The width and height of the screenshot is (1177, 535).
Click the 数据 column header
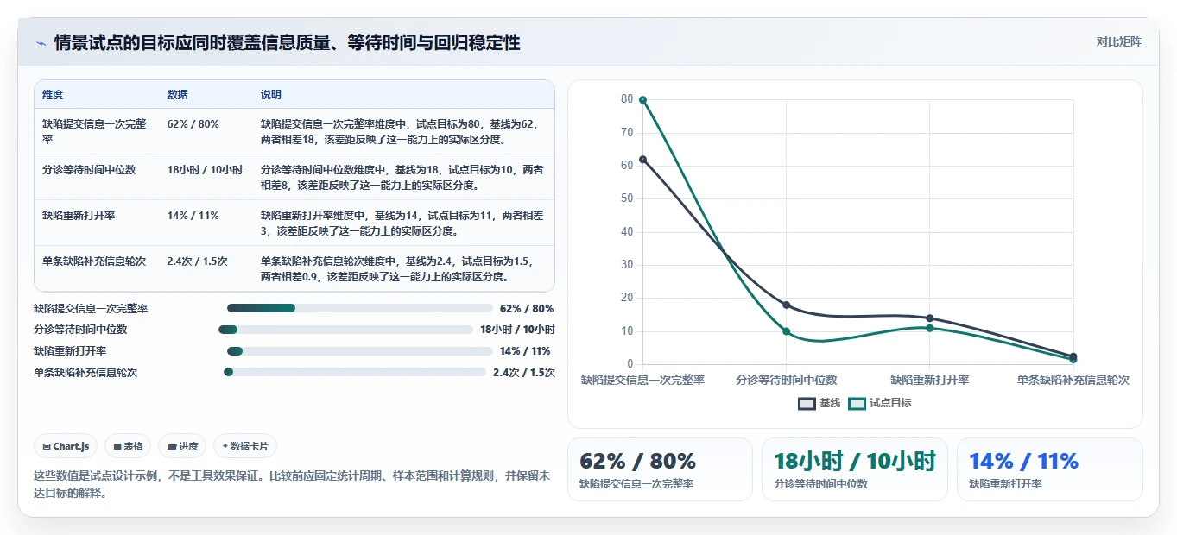[x=178, y=95]
